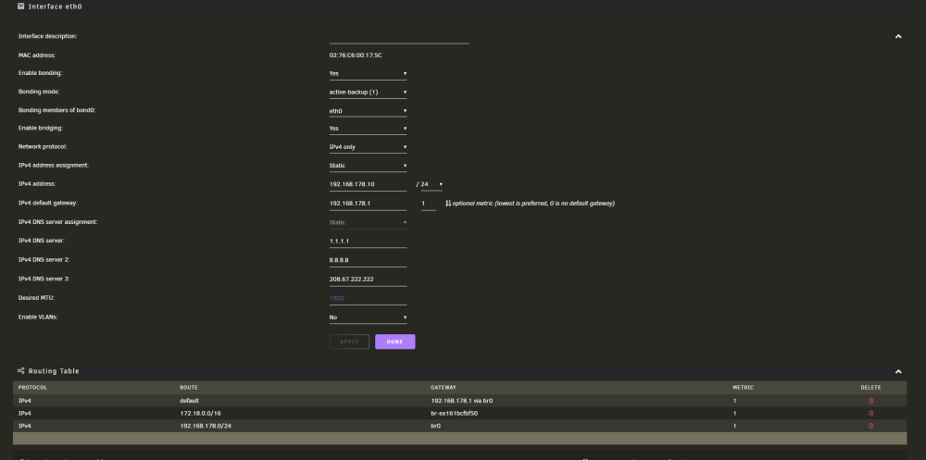Click the IPv4 address field

(x=368, y=184)
